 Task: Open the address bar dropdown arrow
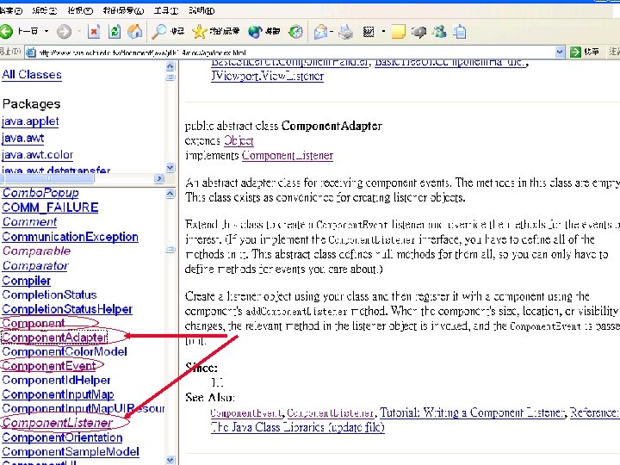[560, 52]
